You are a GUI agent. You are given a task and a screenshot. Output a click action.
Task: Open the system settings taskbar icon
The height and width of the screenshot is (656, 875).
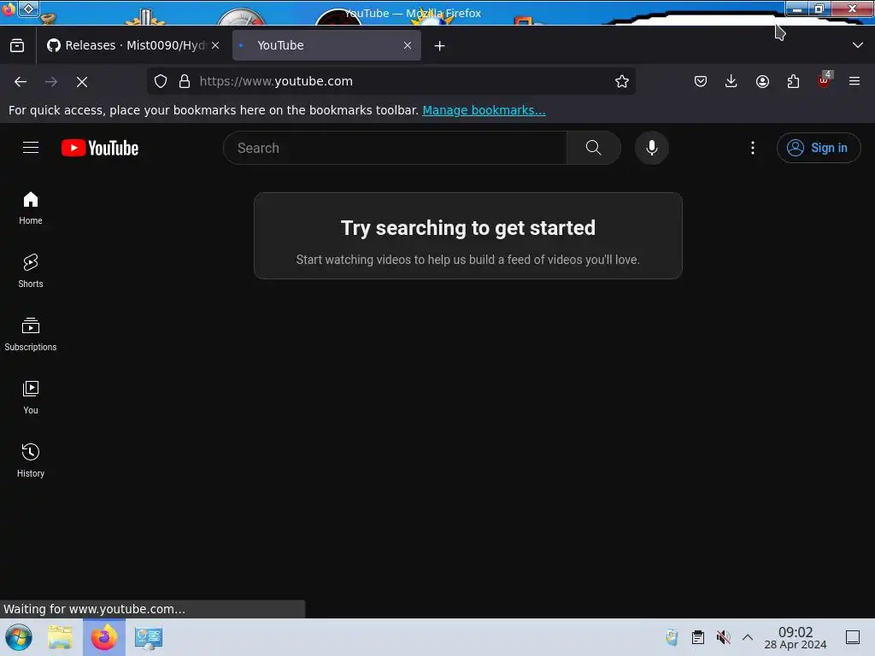pos(149,637)
